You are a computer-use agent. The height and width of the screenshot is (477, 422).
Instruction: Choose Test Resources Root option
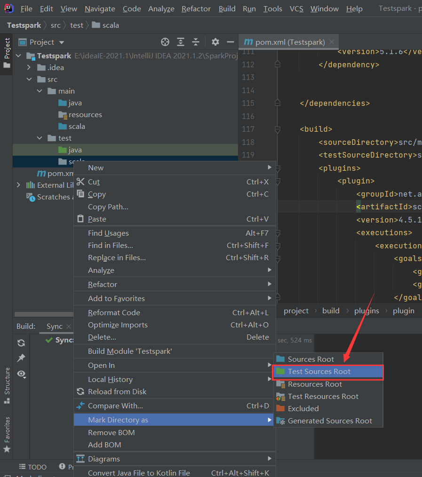click(x=328, y=397)
